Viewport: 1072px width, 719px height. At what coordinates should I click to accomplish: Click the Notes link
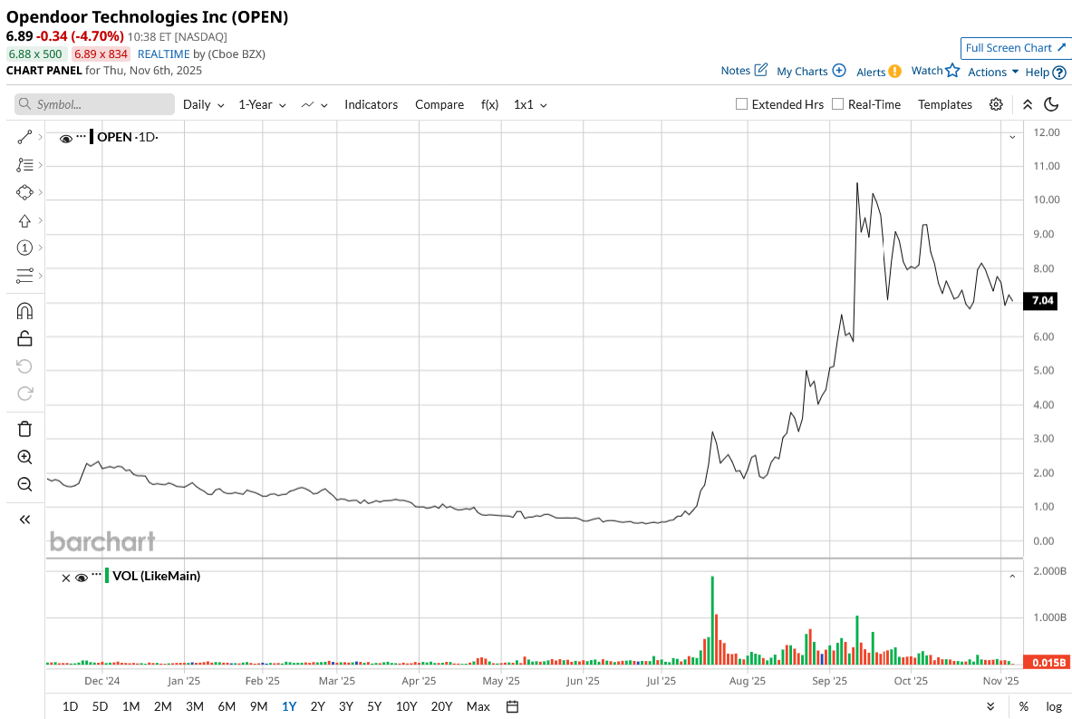(x=736, y=71)
